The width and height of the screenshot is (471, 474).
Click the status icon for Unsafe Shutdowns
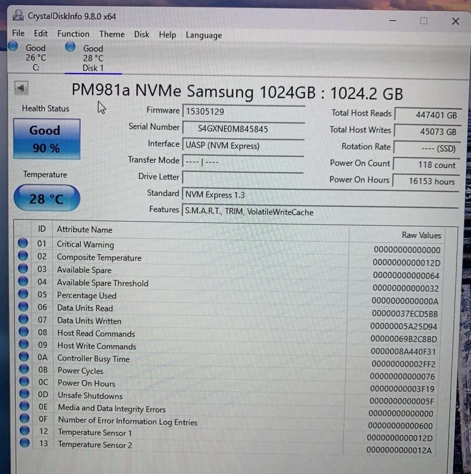click(x=25, y=393)
